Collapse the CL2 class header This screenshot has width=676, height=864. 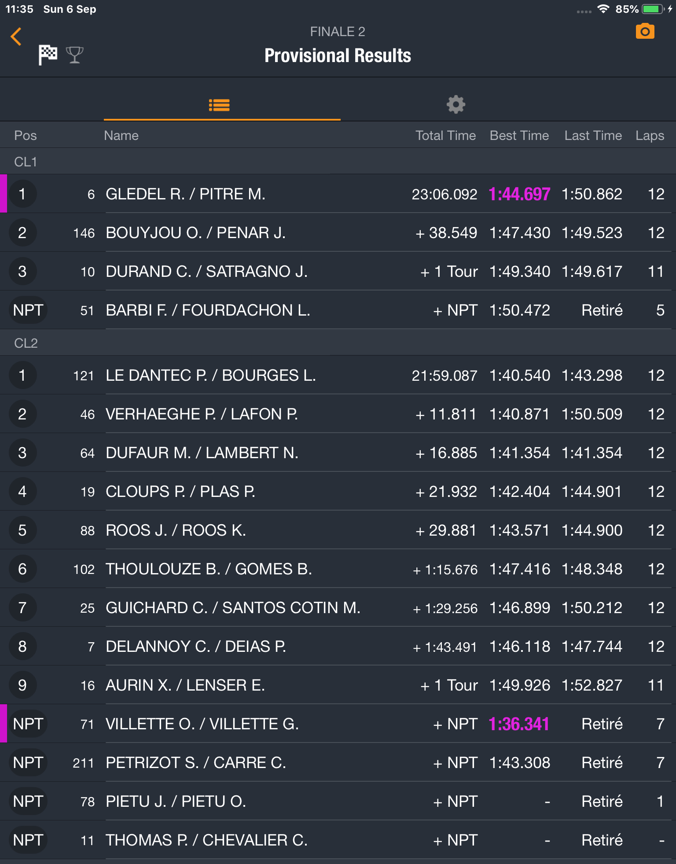click(x=26, y=343)
